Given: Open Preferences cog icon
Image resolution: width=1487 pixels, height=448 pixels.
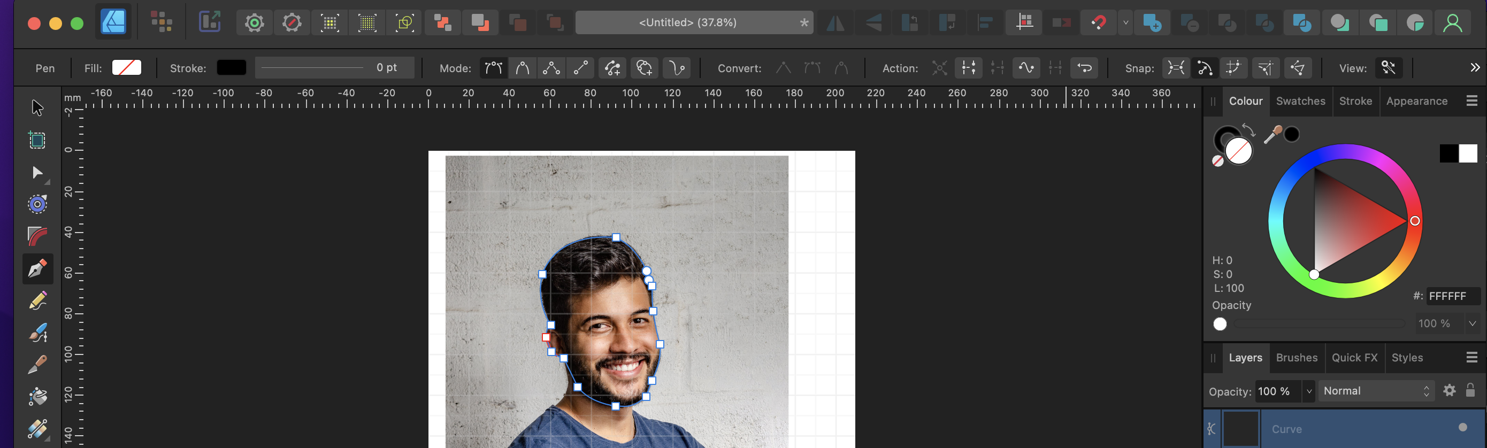Looking at the screenshot, I should pos(292,22).
